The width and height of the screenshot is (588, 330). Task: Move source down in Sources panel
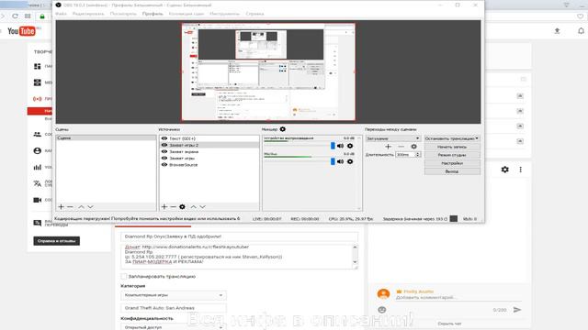[203, 206]
